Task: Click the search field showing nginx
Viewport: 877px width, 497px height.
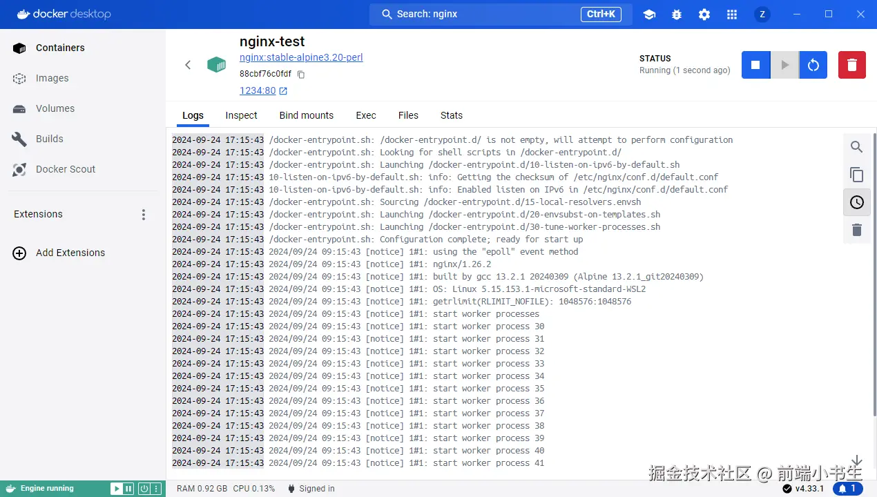Action: click(501, 14)
